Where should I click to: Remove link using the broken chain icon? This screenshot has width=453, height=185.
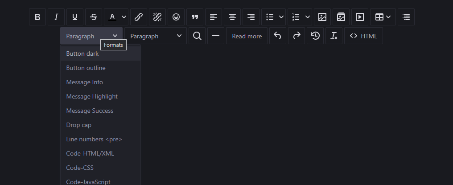tap(157, 17)
